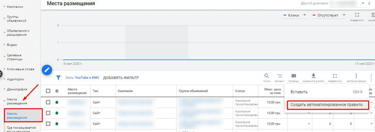Open the date range dropdown arrow
Viewport: 375px width, 132px height.
click(x=363, y=3)
